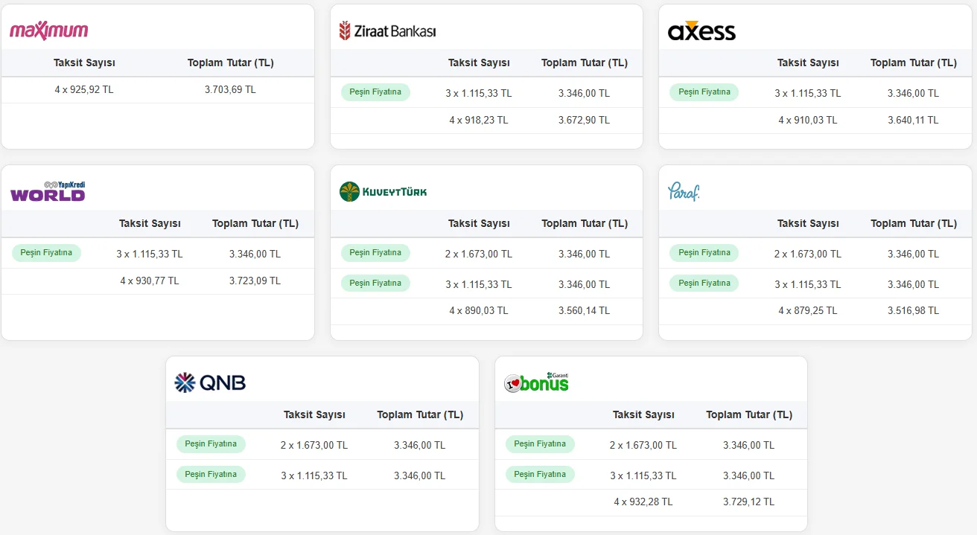The height and width of the screenshot is (535, 977).
Task: Click Maximum Toplam Tutar (TL) header
Action: click(x=231, y=63)
